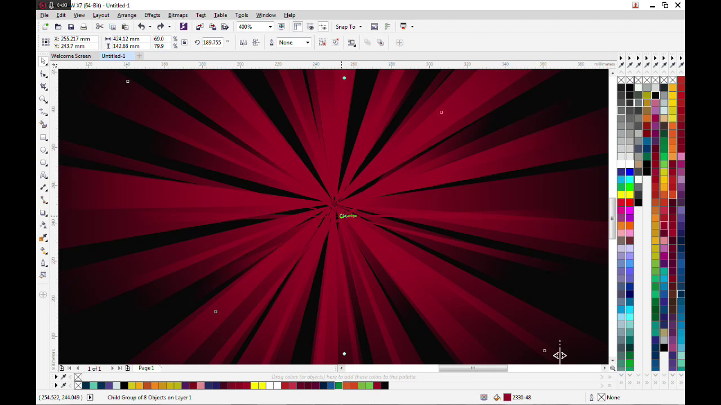The width and height of the screenshot is (721, 405).
Task: Click the rotation angle field
Action: pos(212,42)
